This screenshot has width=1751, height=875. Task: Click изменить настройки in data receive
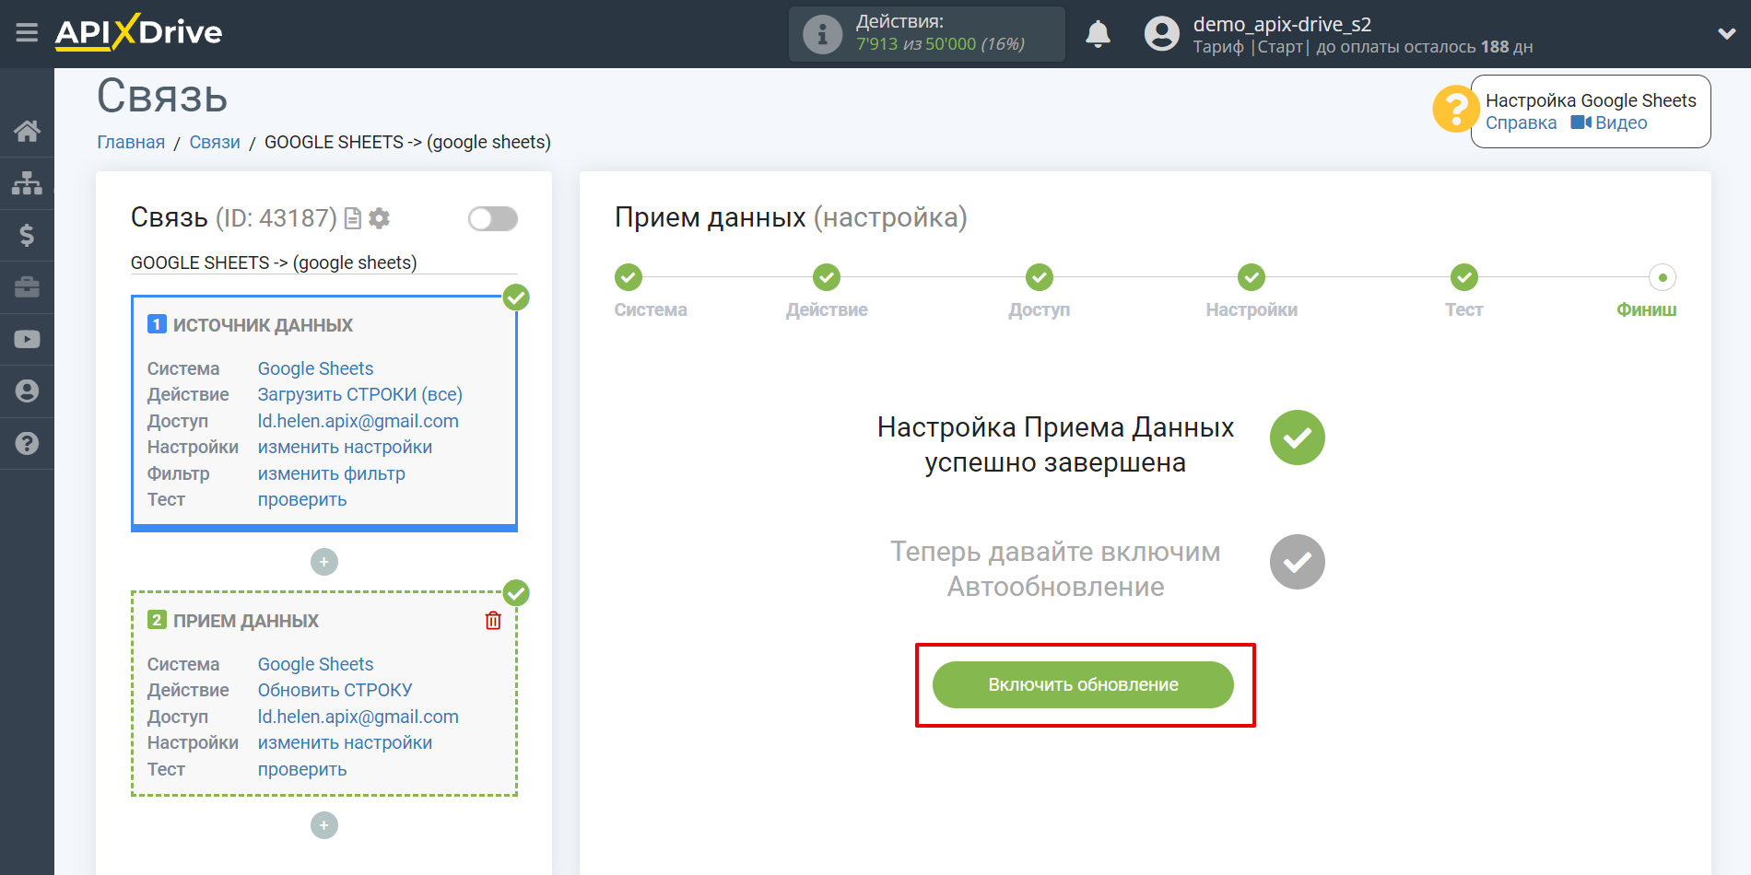coord(345,742)
